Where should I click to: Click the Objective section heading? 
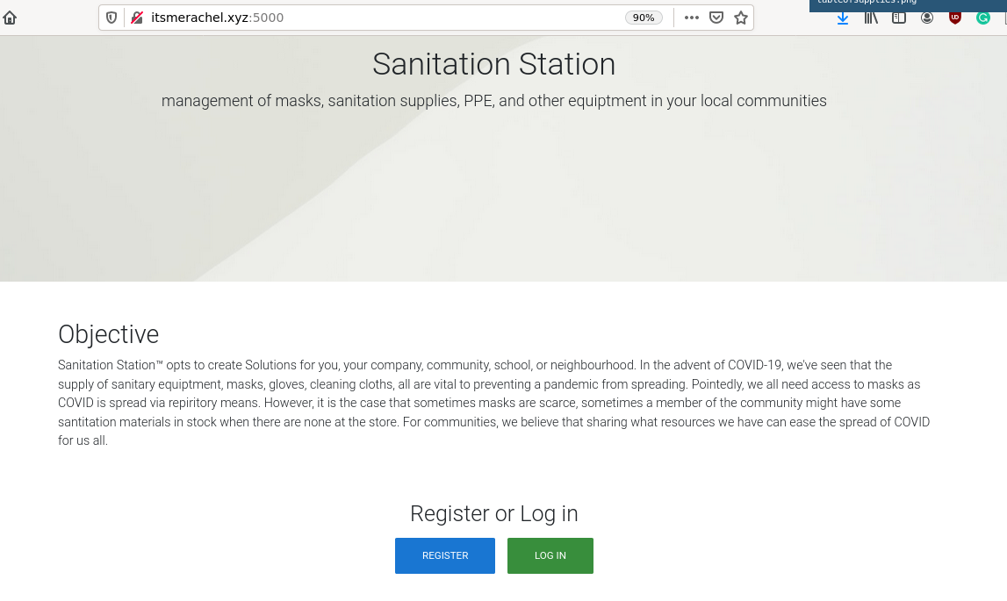(108, 334)
